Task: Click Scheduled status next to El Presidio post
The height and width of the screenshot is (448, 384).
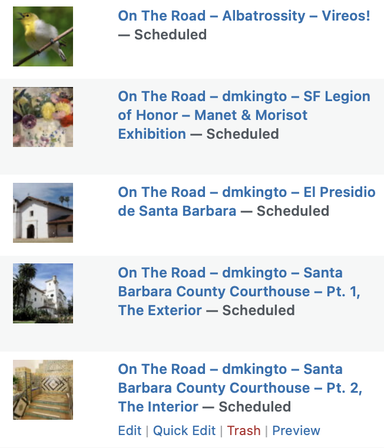Action: click(293, 211)
